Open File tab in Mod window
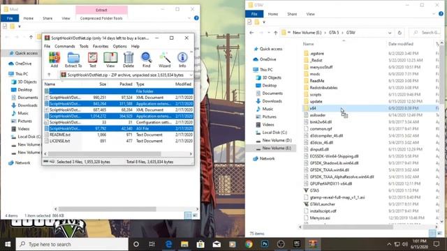 [10, 18]
